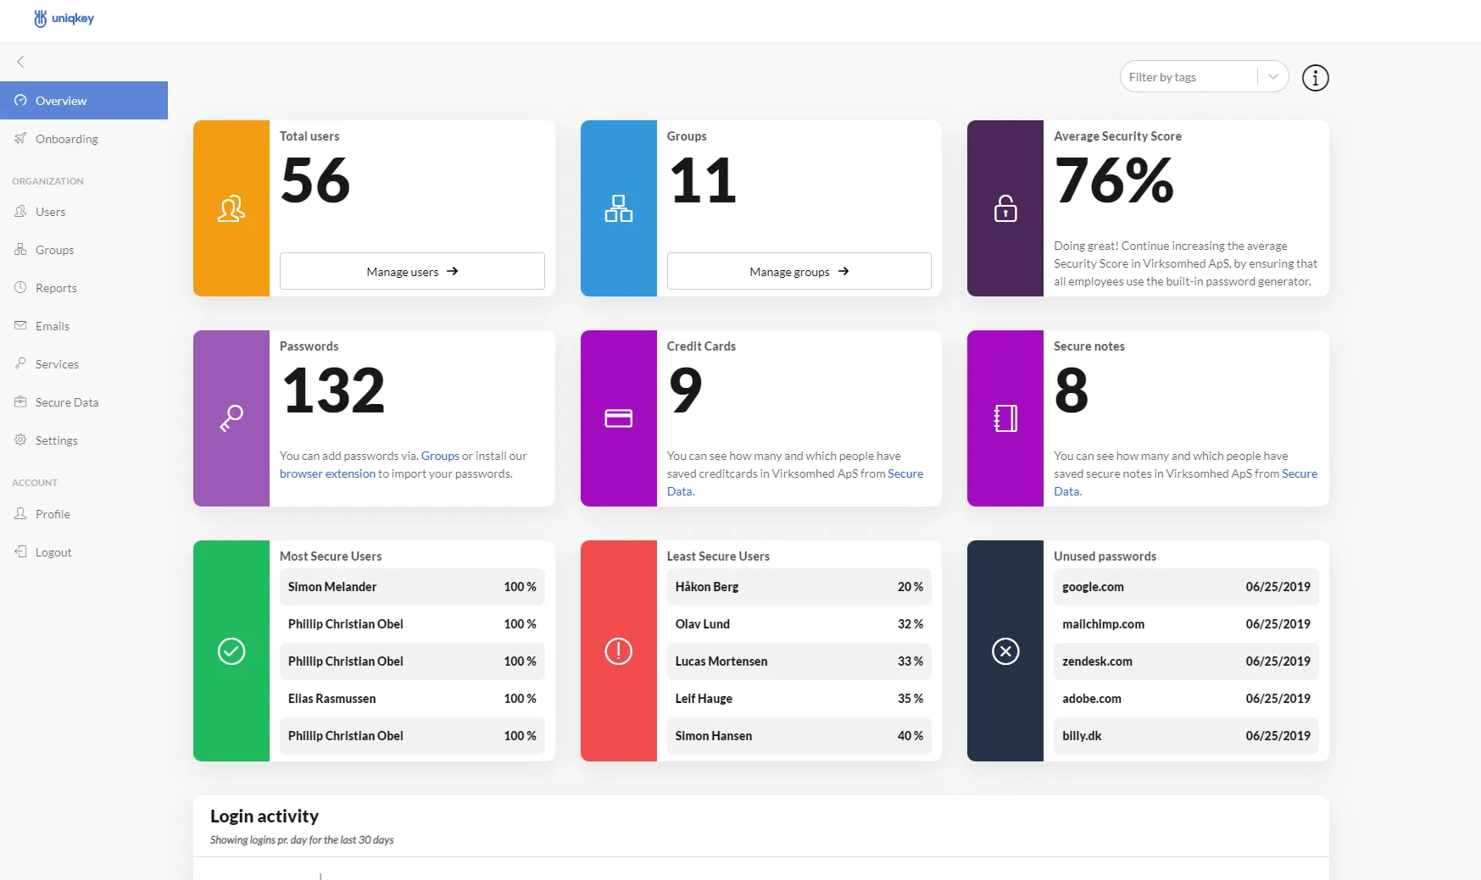Click the info circle icon

(x=1315, y=78)
